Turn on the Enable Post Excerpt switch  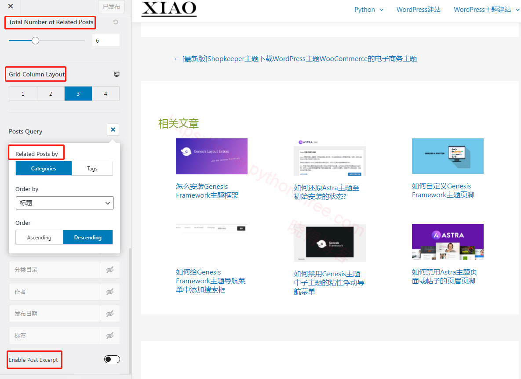pos(112,359)
